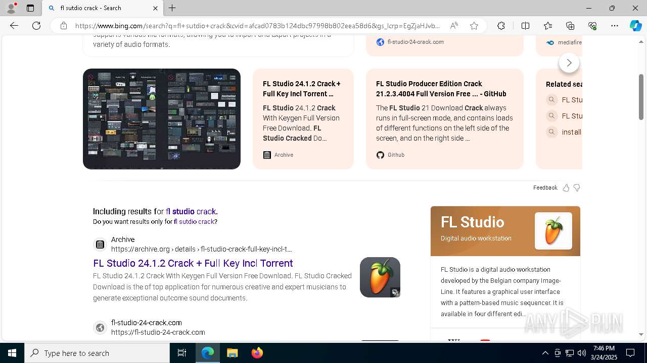Open FL Studio 24.1.2 Crack card title

coord(302,89)
